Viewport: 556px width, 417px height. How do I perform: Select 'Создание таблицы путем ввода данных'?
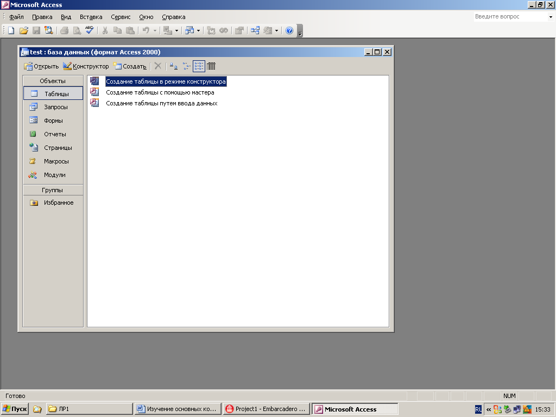click(x=162, y=103)
